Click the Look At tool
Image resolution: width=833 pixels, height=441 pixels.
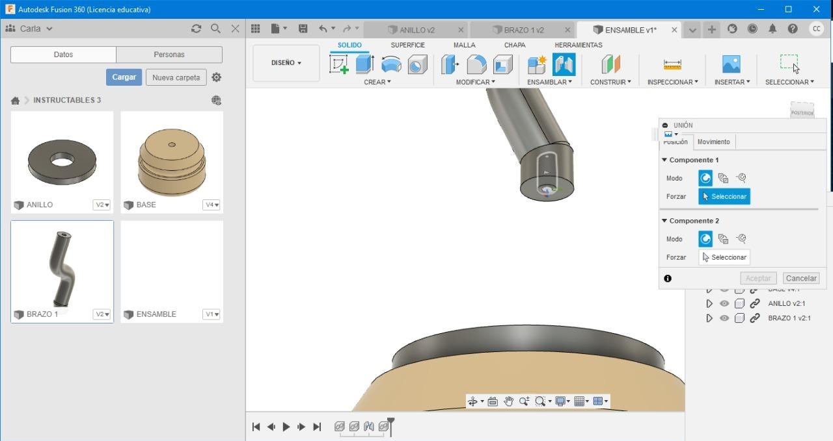tap(493, 401)
